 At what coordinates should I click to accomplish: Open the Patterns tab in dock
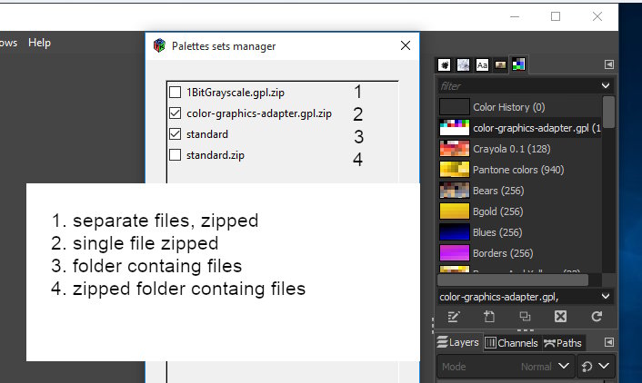[463, 64]
